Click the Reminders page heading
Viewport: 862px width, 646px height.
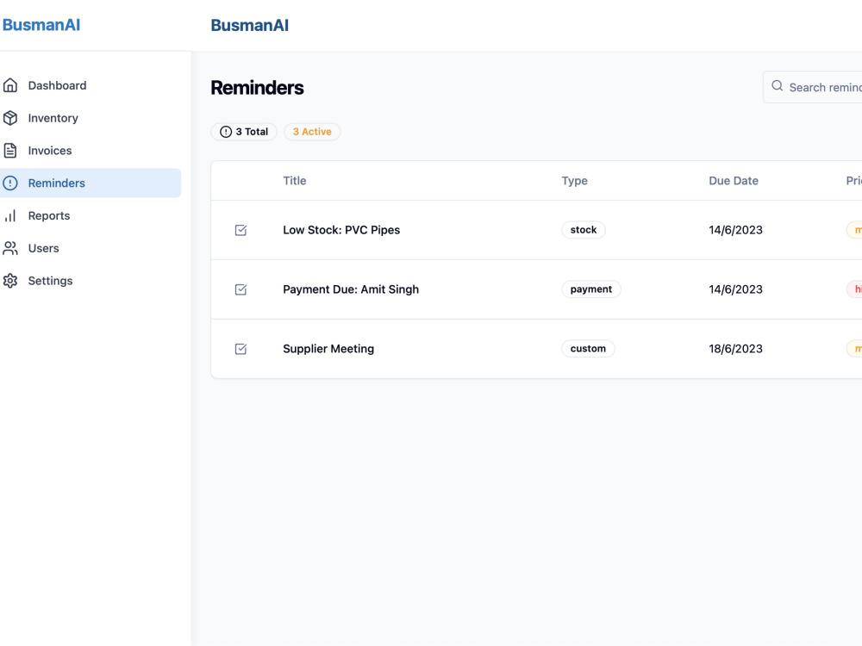[257, 88]
